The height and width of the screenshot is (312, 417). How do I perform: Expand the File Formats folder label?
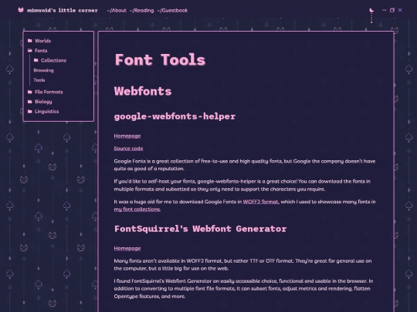tap(49, 92)
